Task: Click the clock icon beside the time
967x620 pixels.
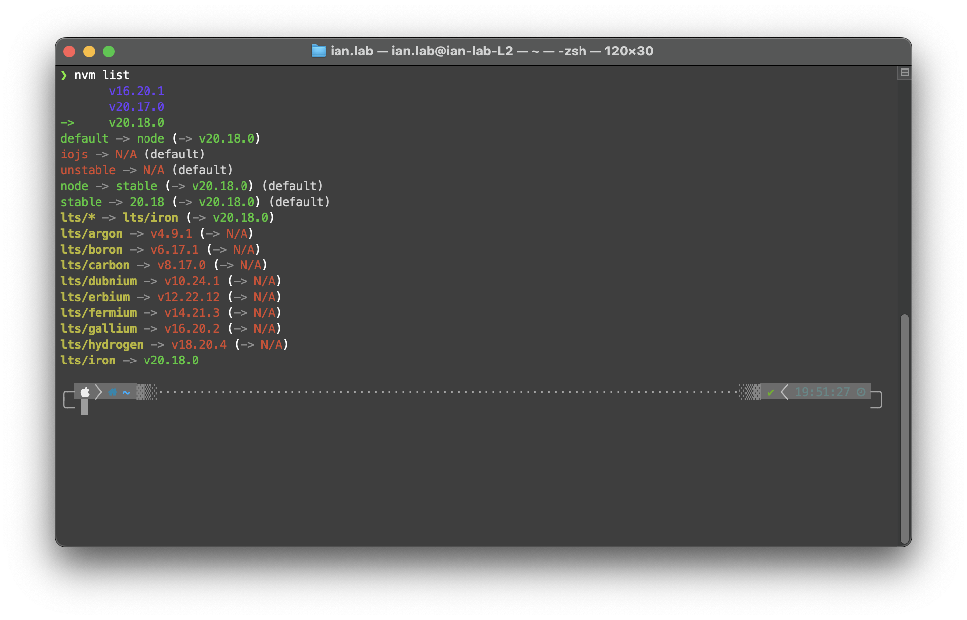Action: pos(861,392)
